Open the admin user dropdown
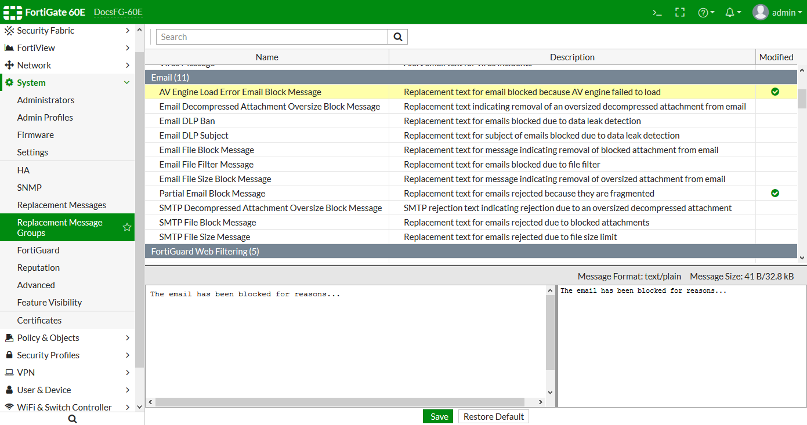Viewport: 807px width, 425px height. point(777,12)
